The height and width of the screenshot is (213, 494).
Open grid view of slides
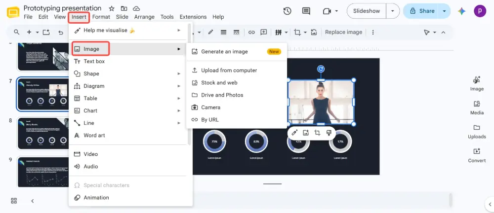(14, 201)
